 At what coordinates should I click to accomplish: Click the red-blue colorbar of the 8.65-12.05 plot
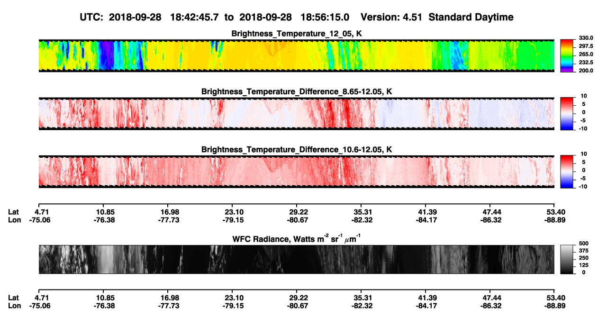coord(567,112)
